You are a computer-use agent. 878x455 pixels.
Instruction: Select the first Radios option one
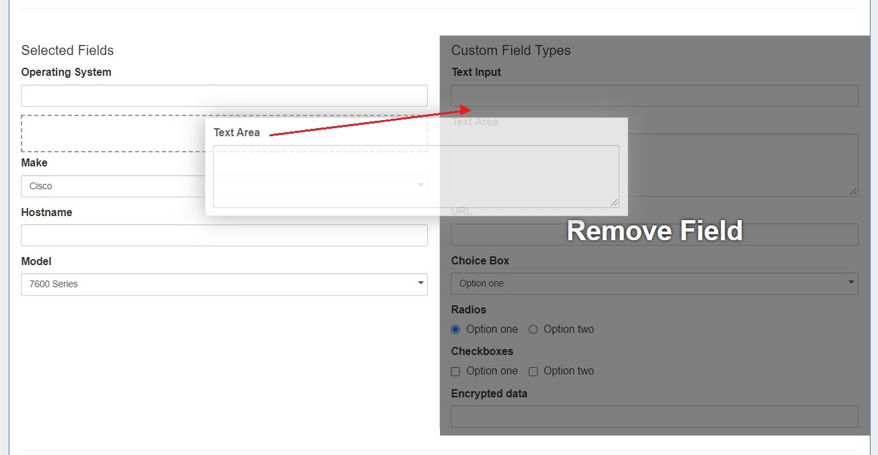point(455,330)
